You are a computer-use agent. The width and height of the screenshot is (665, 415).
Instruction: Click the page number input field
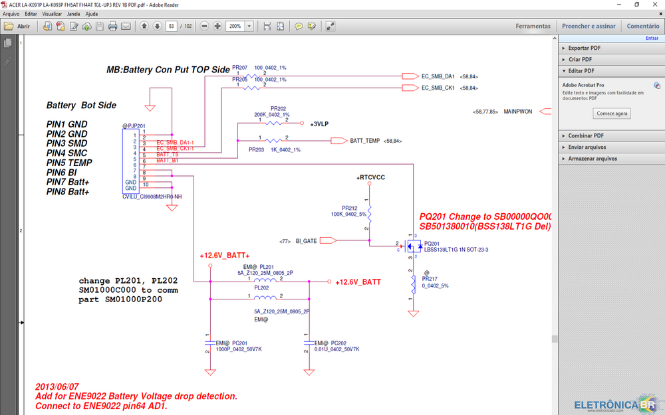coord(172,26)
